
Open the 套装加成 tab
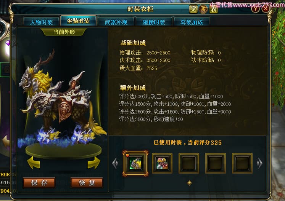[192, 22]
